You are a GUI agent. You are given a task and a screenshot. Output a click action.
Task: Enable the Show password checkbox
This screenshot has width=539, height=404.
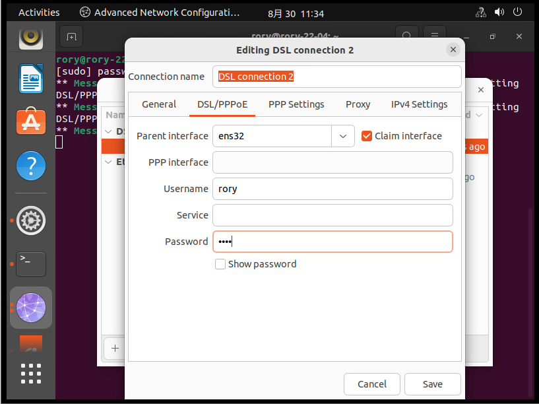coord(220,264)
